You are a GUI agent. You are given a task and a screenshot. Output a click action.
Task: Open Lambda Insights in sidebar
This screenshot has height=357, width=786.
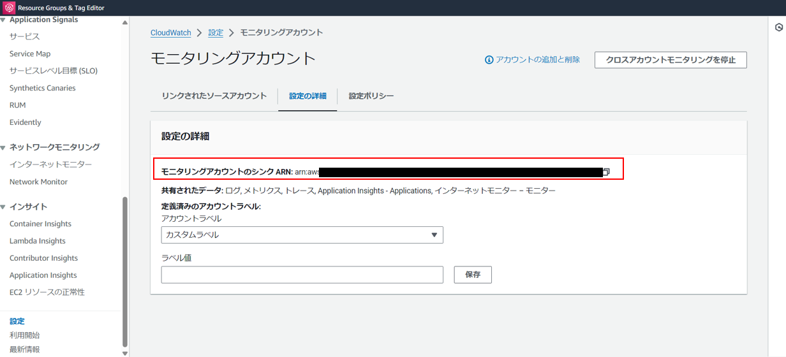click(x=38, y=241)
